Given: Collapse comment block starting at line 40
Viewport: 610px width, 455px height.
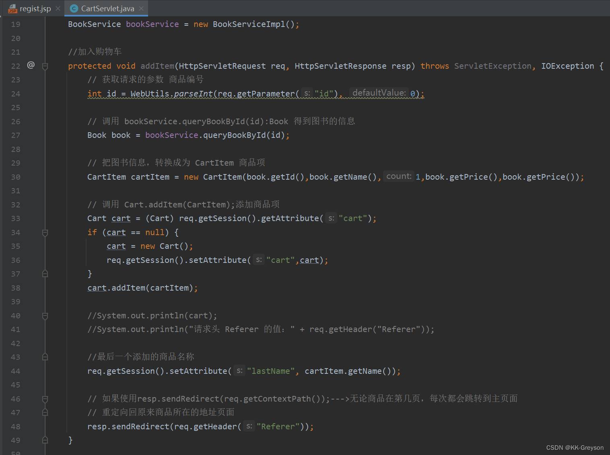Looking at the screenshot, I should click(x=45, y=316).
